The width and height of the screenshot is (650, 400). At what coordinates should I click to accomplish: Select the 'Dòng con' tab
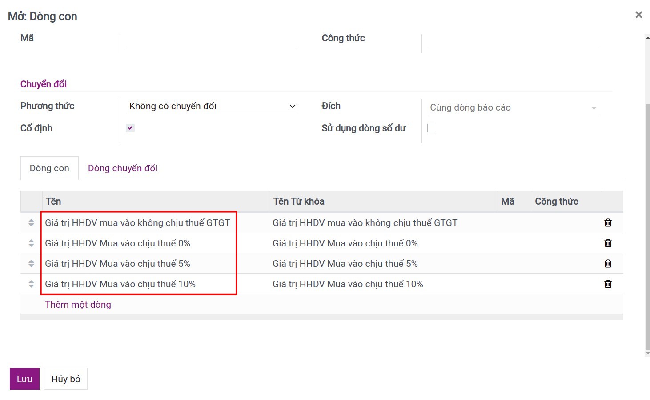[x=49, y=168]
